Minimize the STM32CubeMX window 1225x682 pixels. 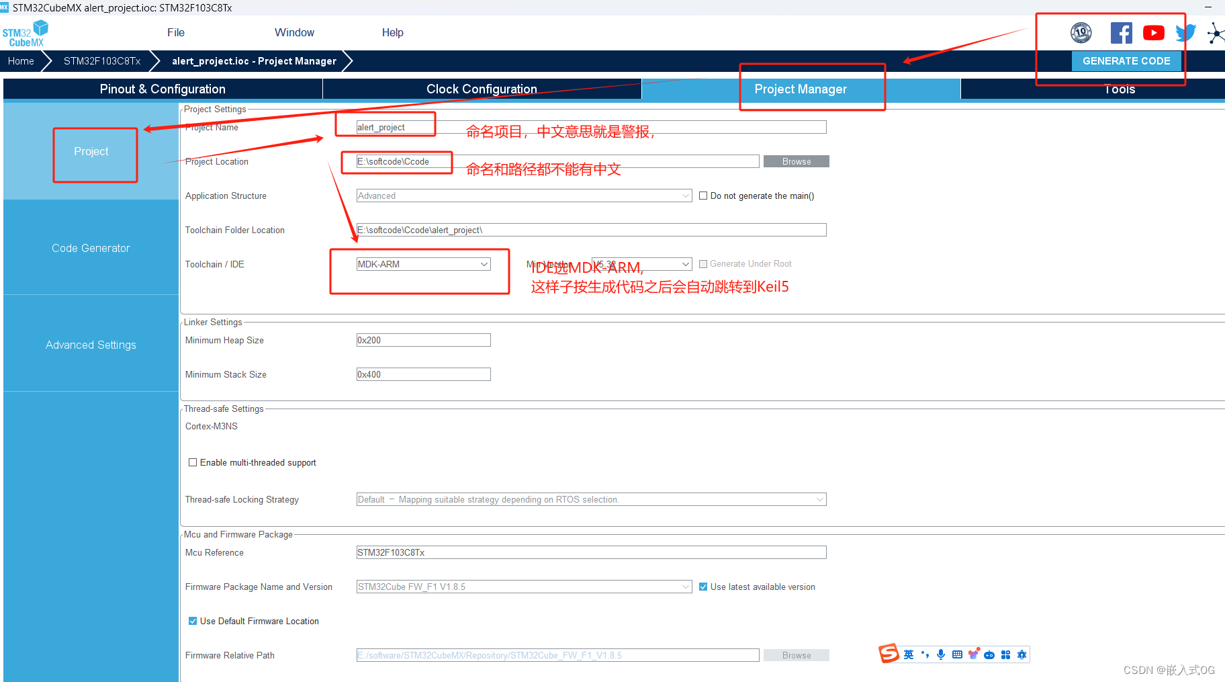1208,7
